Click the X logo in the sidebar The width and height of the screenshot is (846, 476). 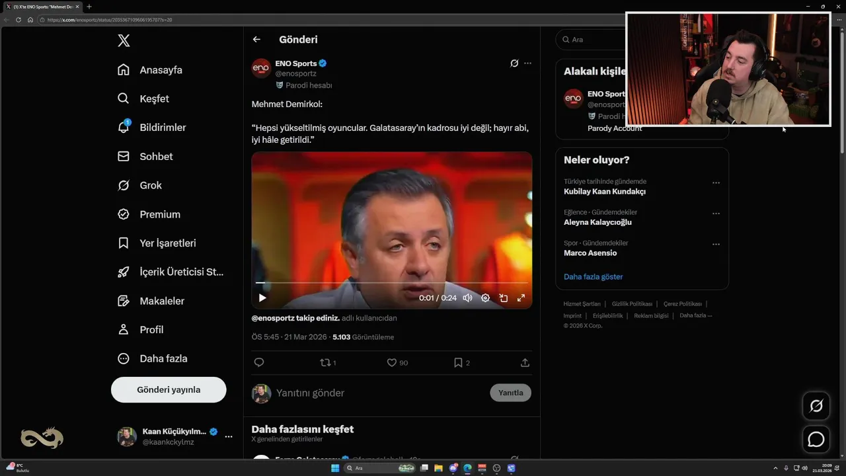(124, 40)
